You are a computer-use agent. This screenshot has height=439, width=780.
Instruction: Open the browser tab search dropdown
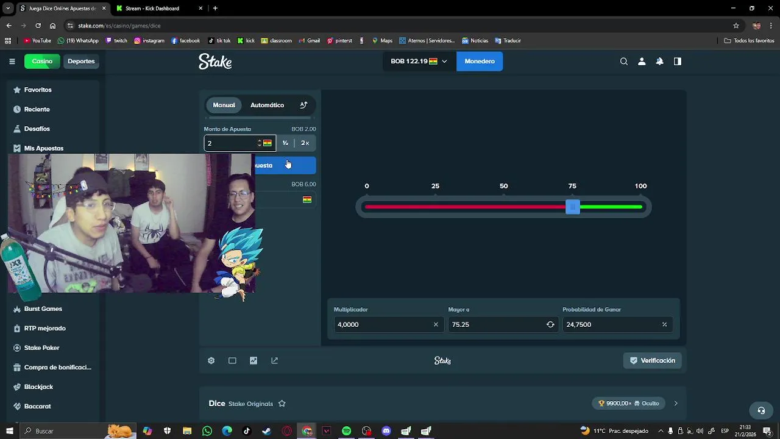9,9
